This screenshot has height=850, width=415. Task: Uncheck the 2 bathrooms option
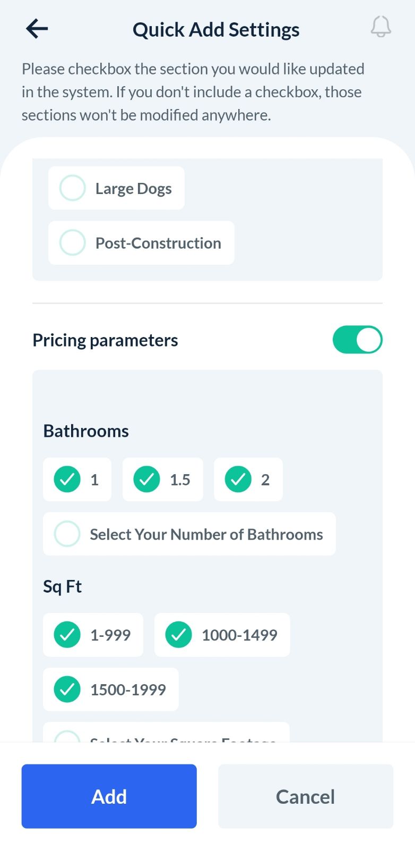[x=238, y=479]
